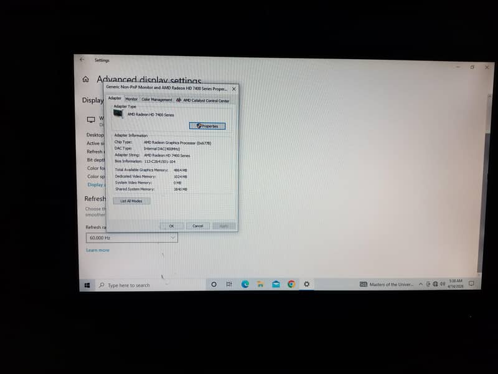The height and width of the screenshot is (374, 498).
Task: Click the 'Internal DAC(400MHz)' value
Action: click(x=162, y=149)
